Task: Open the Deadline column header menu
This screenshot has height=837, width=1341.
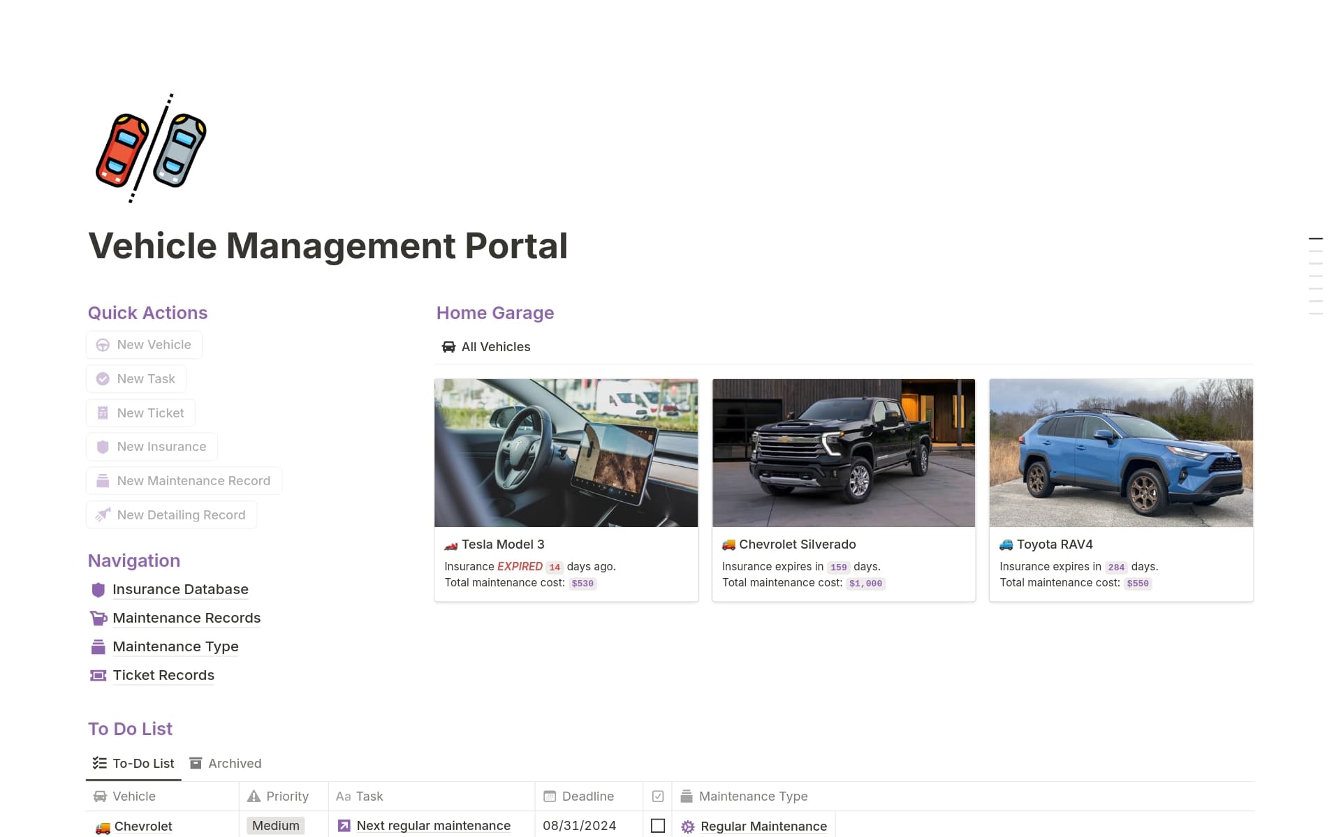Action: tap(587, 797)
